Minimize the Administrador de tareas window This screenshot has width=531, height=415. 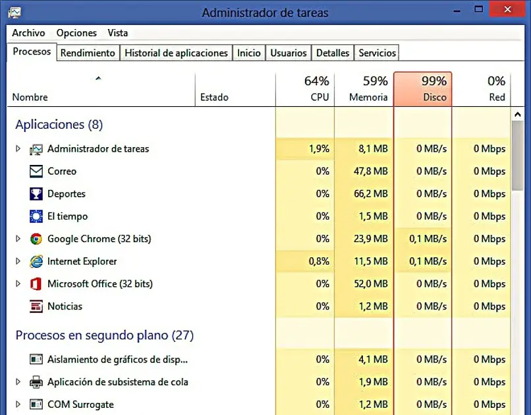(x=457, y=10)
